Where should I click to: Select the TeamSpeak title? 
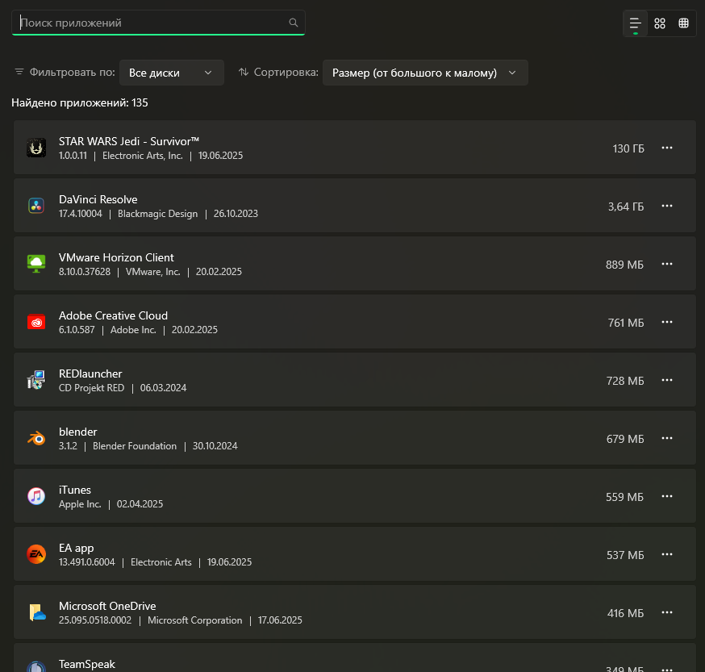(x=87, y=664)
